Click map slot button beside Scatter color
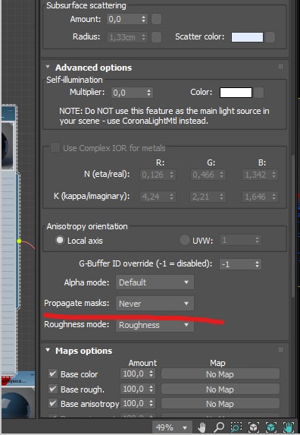 (270, 37)
